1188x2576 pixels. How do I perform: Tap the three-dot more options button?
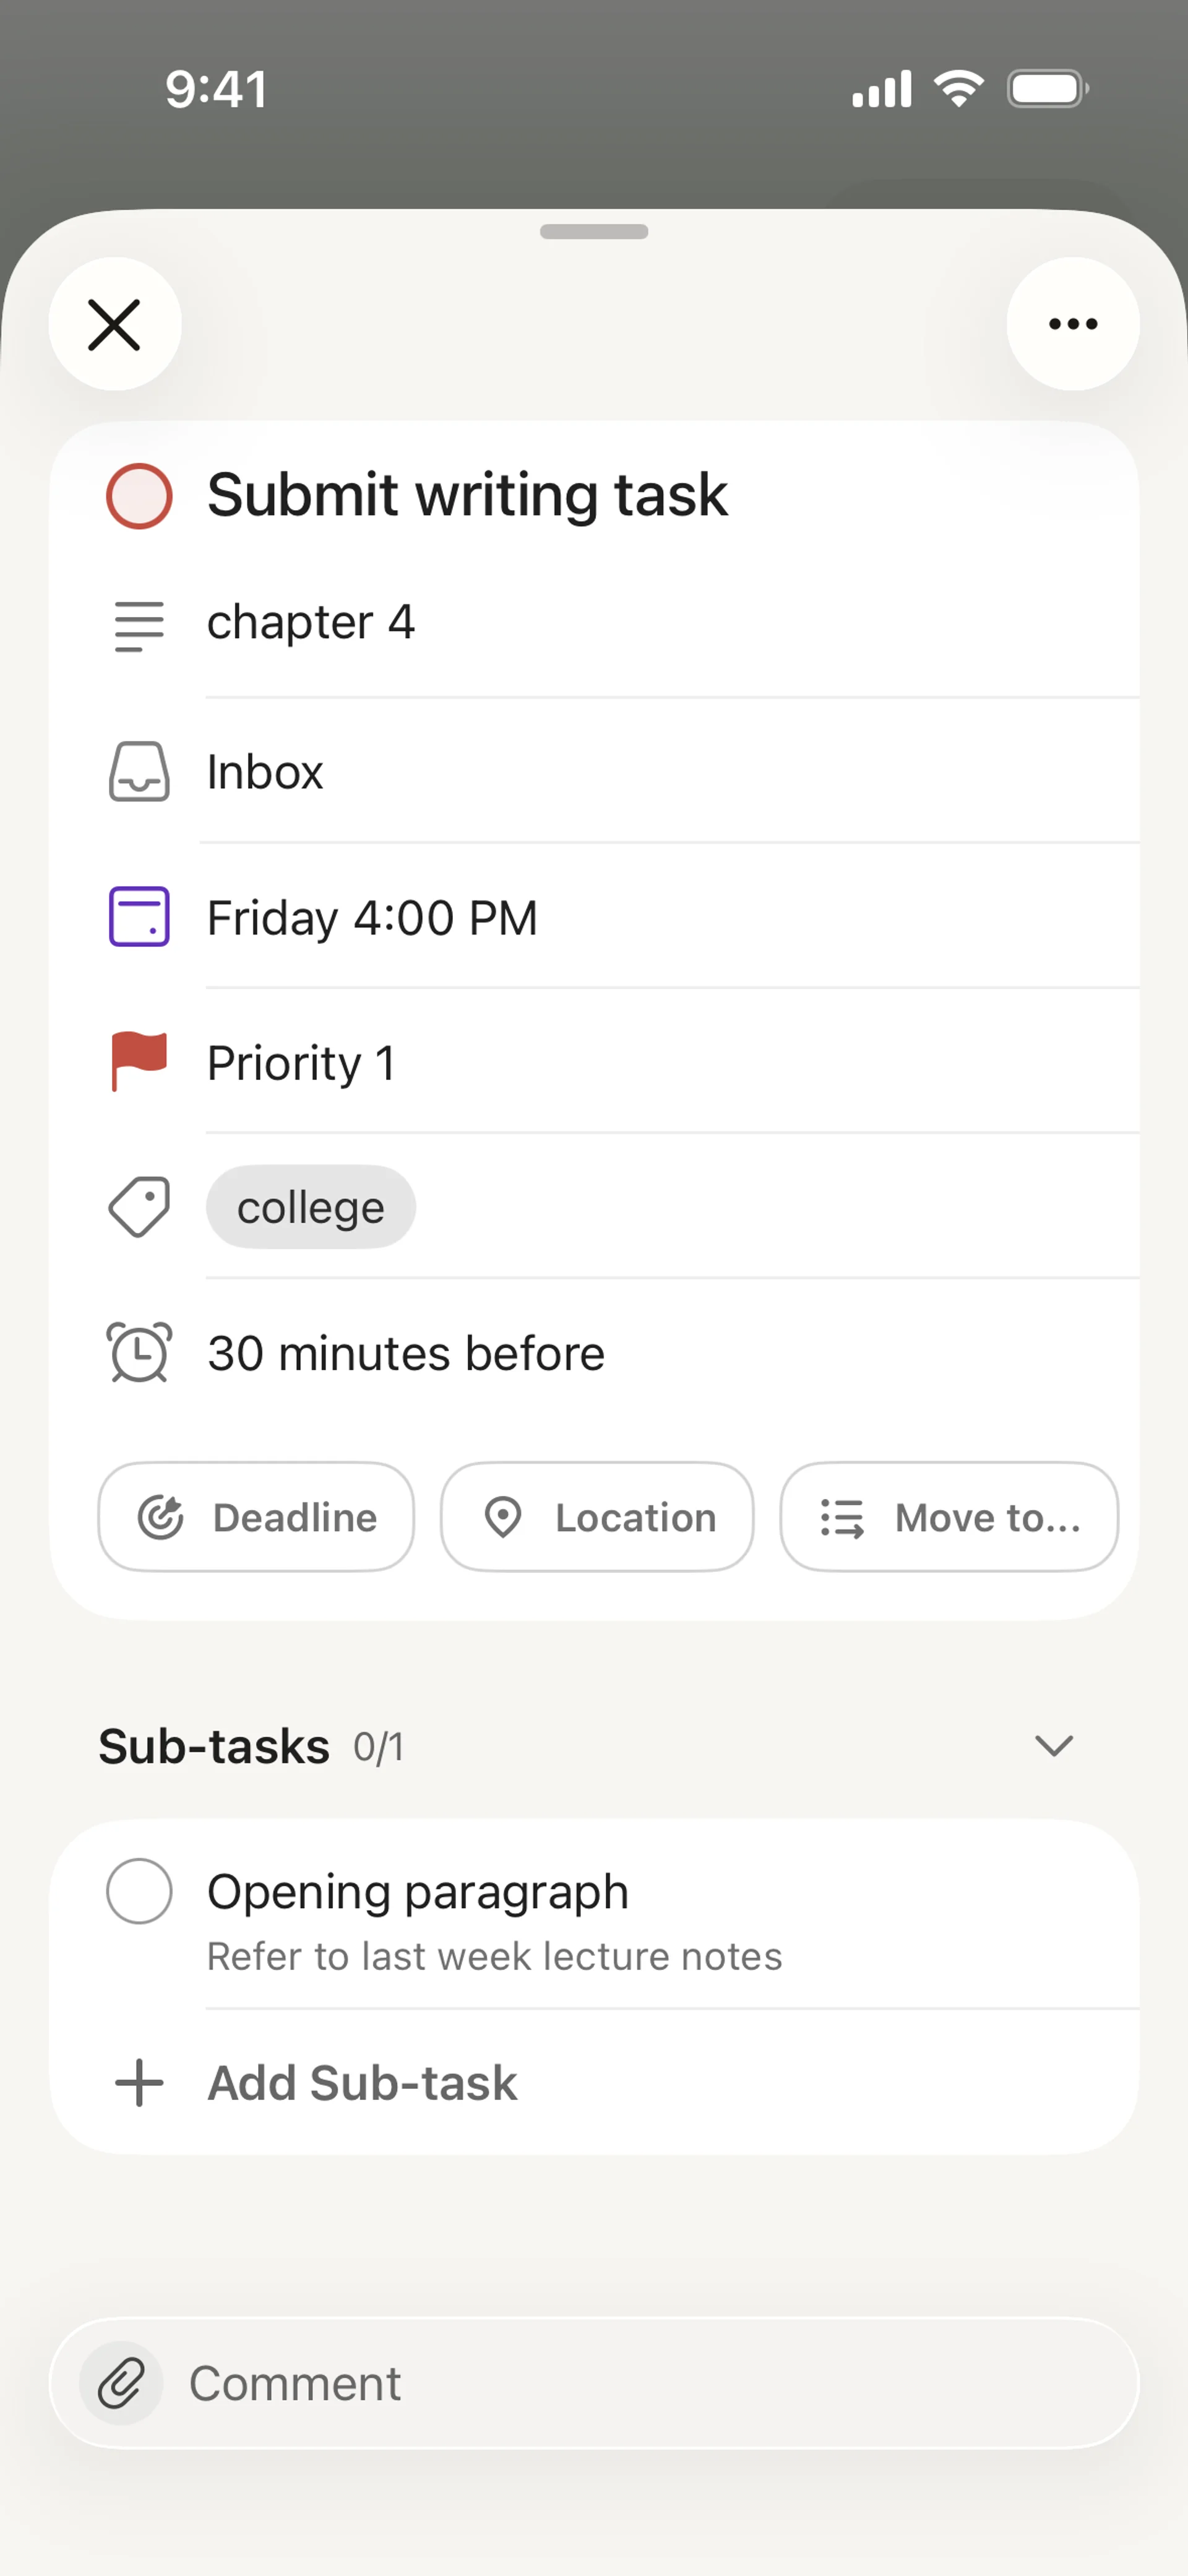click(x=1072, y=324)
